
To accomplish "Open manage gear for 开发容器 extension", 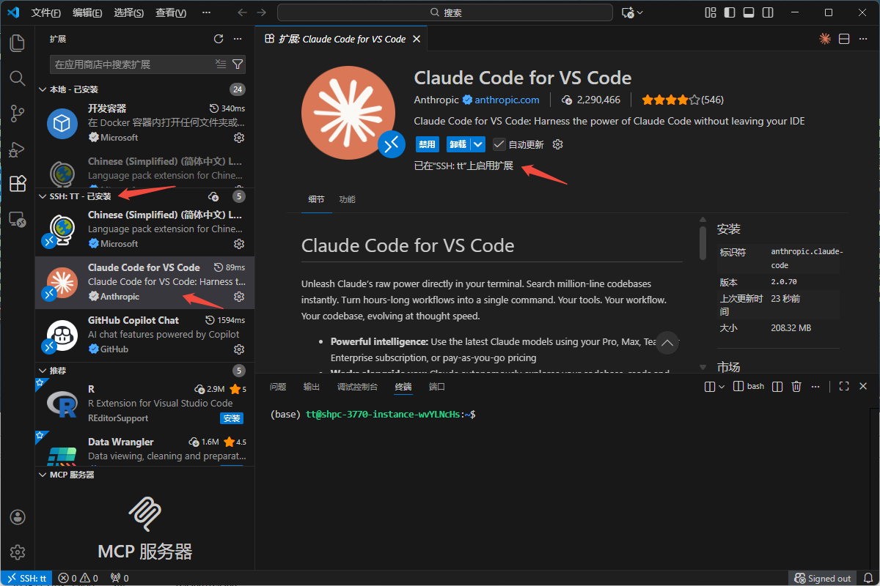I will click(239, 138).
